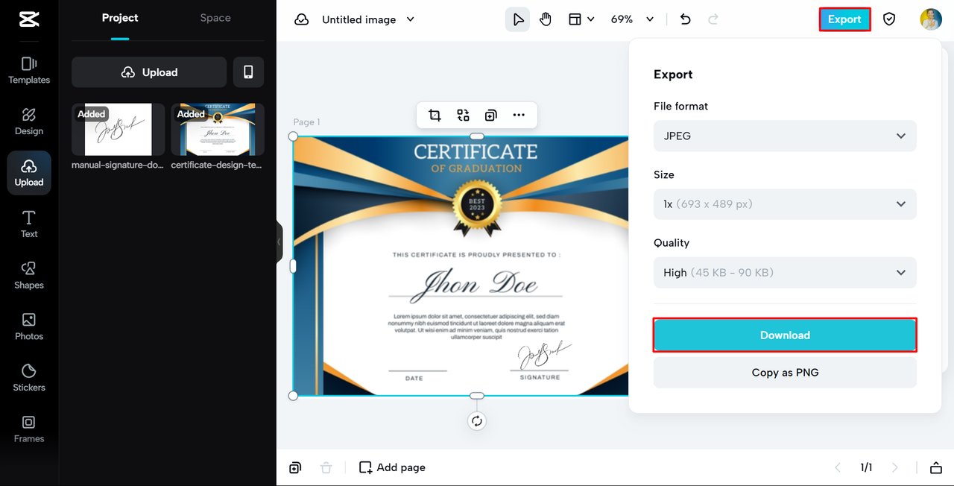Viewport: 954px width, 486px height.
Task: Open the Photos sidebar panel
Action: [29, 326]
